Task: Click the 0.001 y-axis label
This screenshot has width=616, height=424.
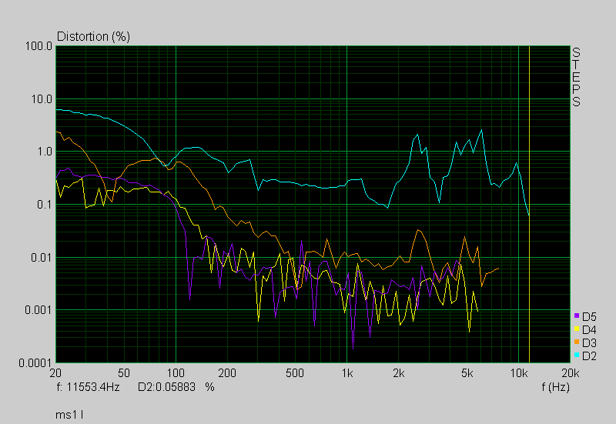Action: (38, 310)
